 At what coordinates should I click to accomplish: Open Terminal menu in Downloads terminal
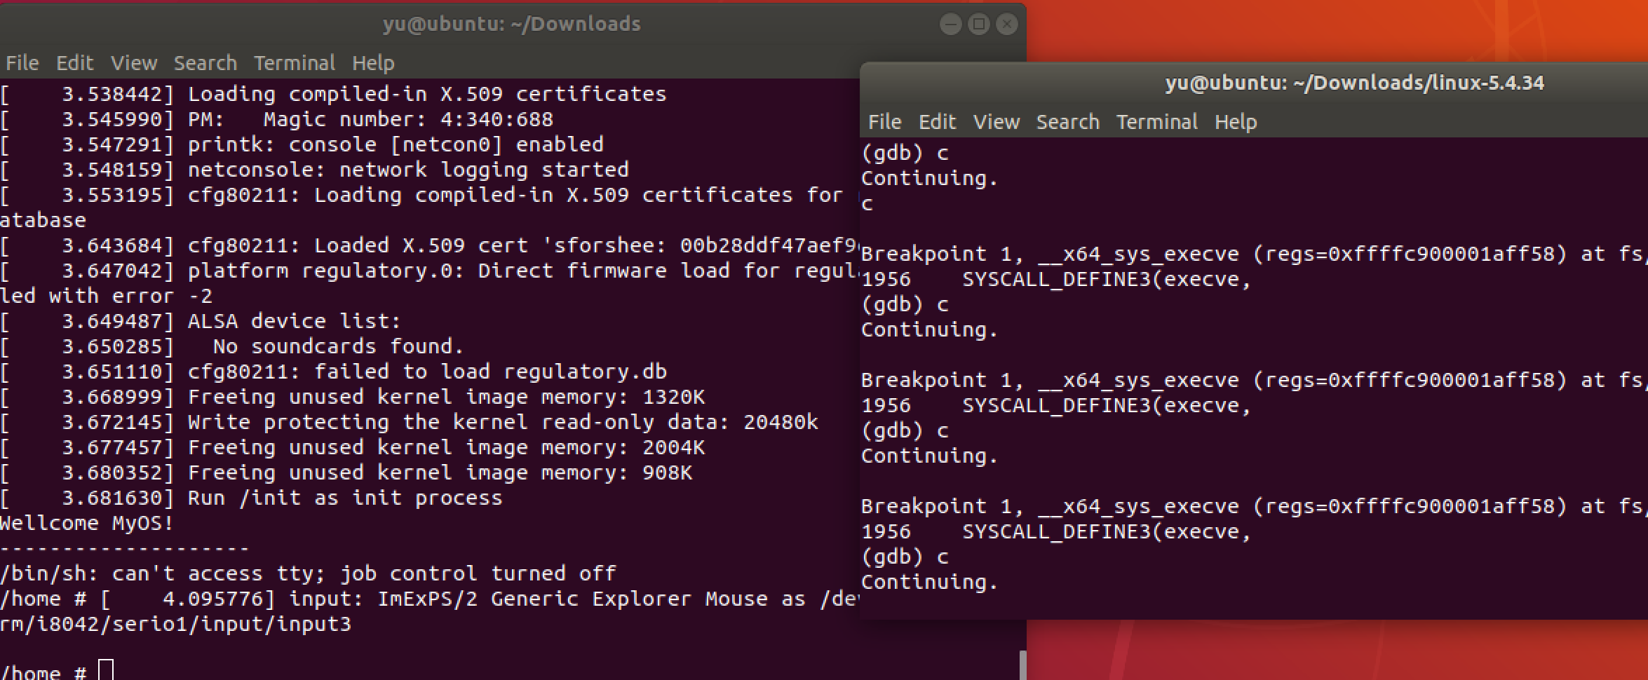click(x=295, y=63)
